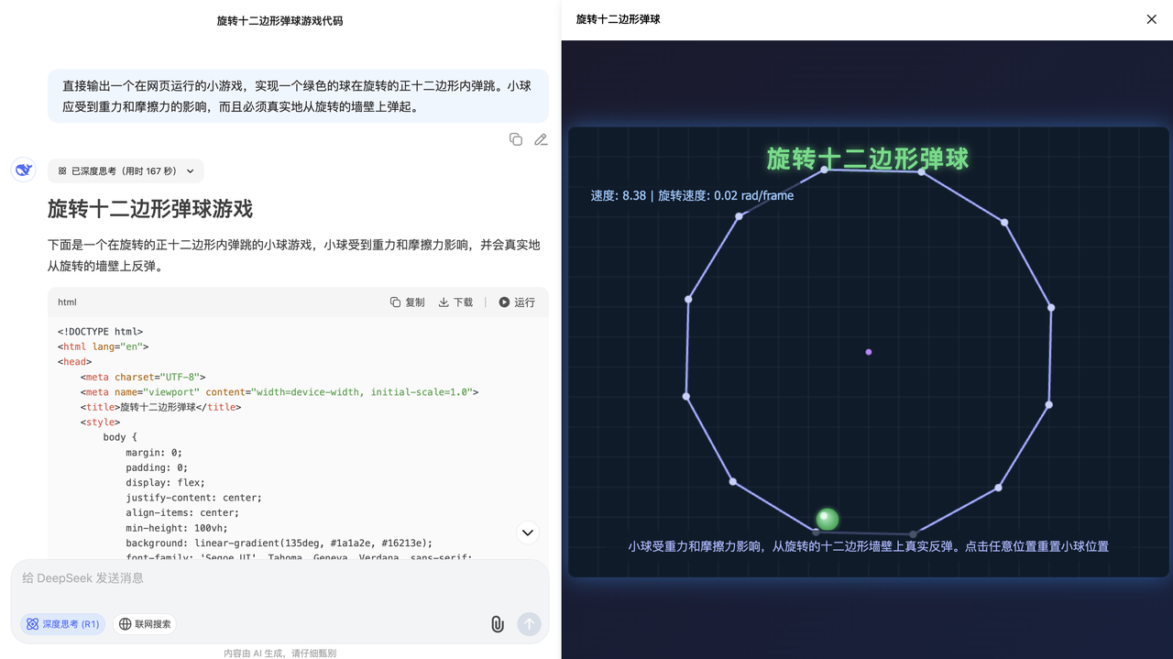Run the html code block

tap(517, 302)
